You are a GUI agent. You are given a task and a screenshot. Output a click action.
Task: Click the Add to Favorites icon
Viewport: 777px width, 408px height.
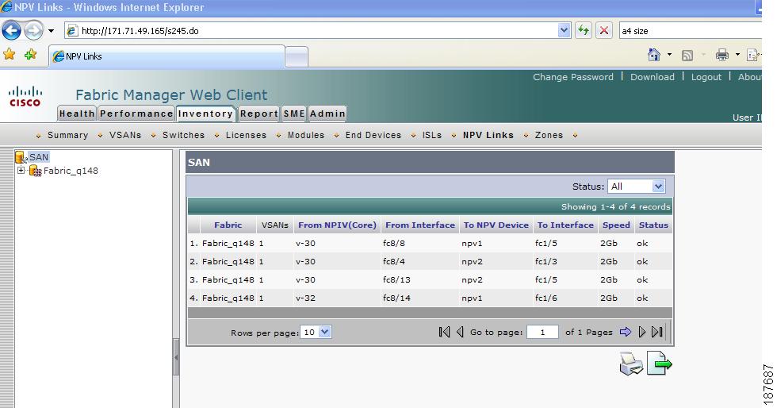click(x=31, y=55)
